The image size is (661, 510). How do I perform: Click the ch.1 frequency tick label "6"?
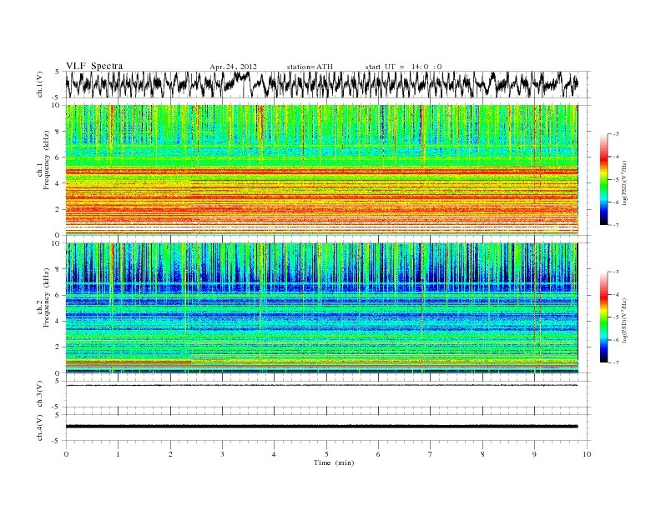[58, 157]
